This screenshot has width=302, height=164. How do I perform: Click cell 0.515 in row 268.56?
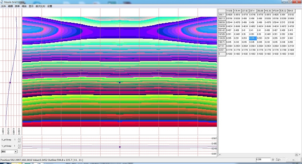[x=284, y=23]
